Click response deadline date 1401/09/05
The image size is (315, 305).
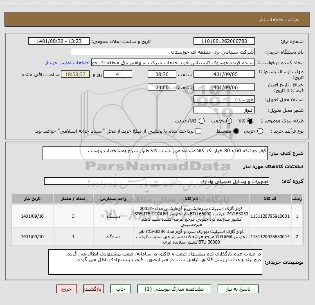[x=224, y=74]
